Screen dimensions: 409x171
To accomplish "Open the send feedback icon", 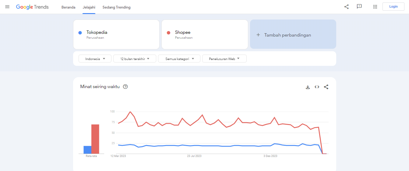I will [x=359, y=7].
